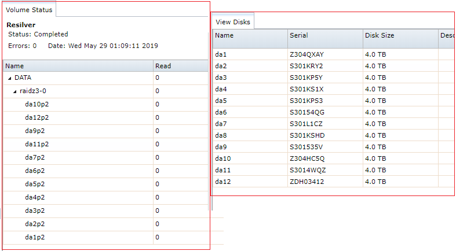Image resolution: width=456 pixels, height=251 pixels.
Task: Sort disks by the Disk Size column header
Action: pos(400,39)
